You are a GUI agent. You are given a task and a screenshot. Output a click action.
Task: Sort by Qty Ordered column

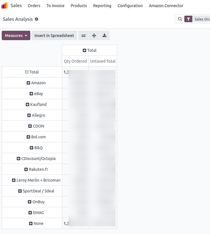point(75,61)
